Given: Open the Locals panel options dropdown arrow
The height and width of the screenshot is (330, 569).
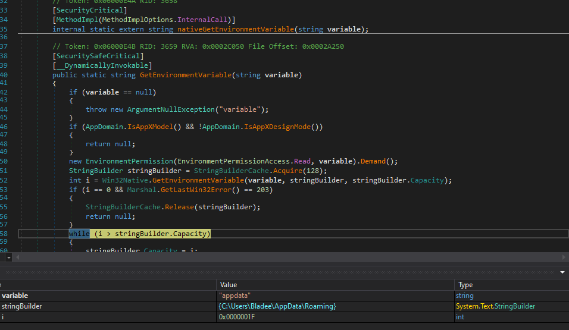Looking at the screenshot, I should [x=562, y=272].
